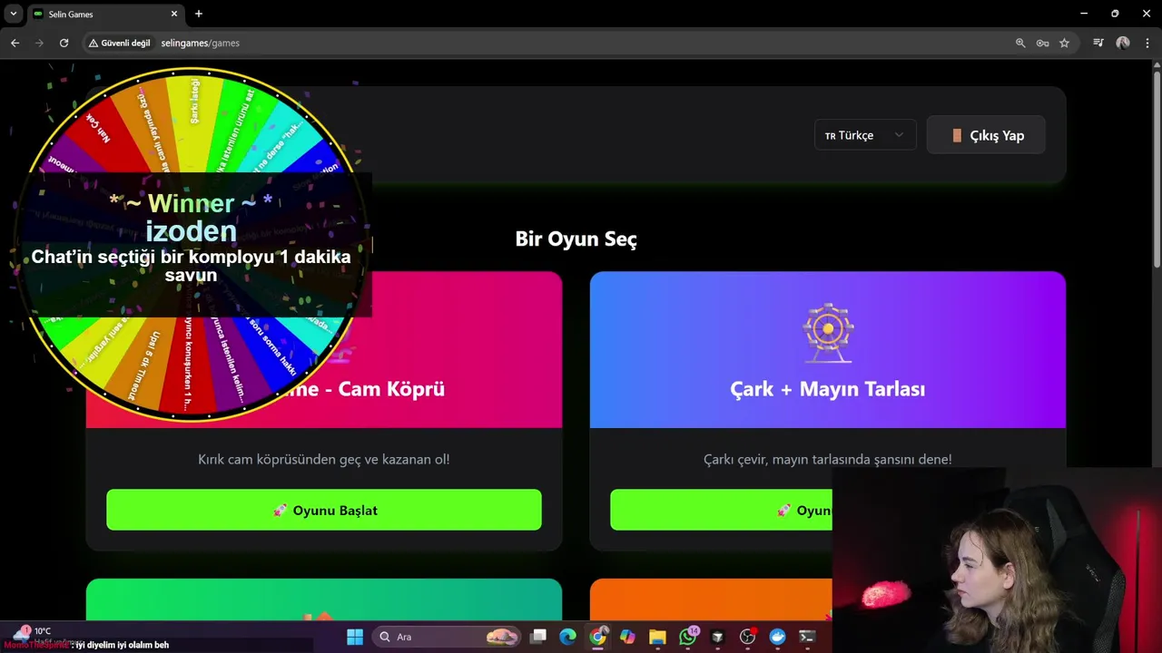This screenshot has height=653, width=1162.
Task: Click the Bir Oyun Seç heading
Action: tap(576, 239)
